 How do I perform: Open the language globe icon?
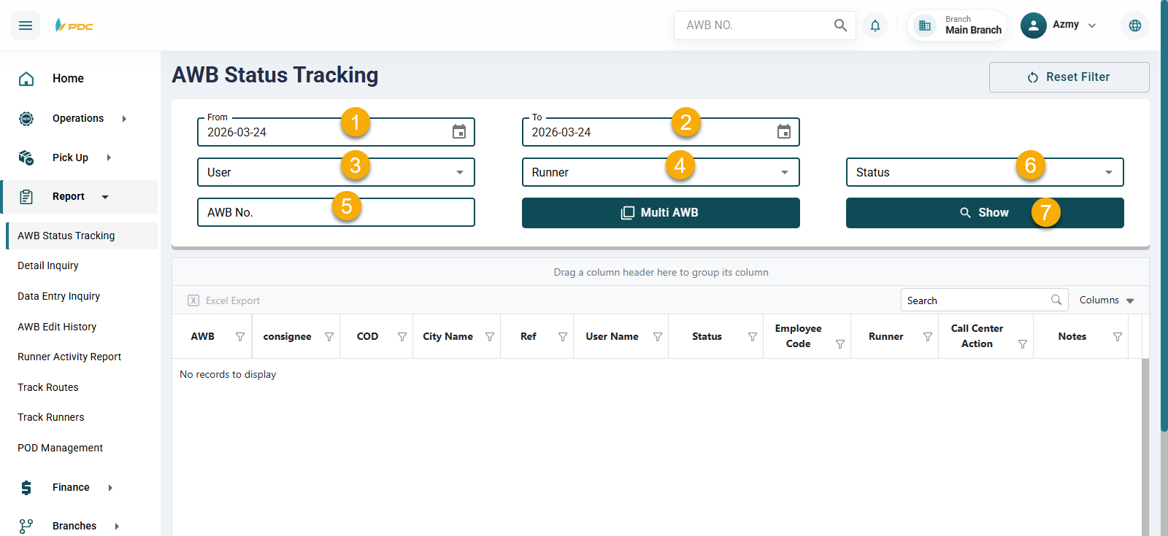(1135, 26)
